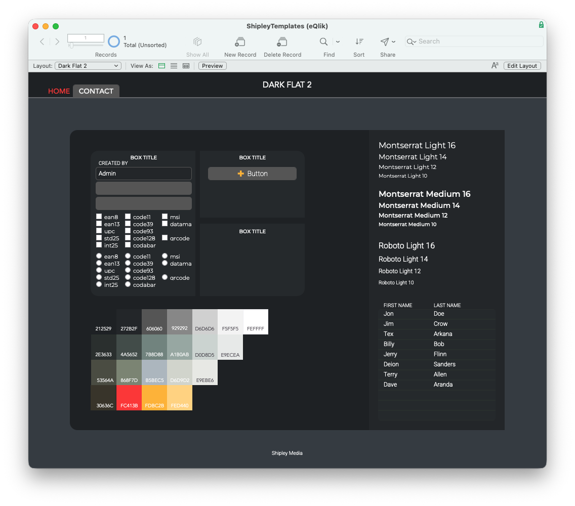Click the Edit Layout button
This screenshot has height=506, width=575.
[x=522, y=66]
